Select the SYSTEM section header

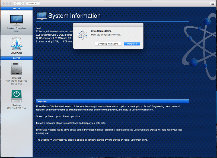pos(17,9)
